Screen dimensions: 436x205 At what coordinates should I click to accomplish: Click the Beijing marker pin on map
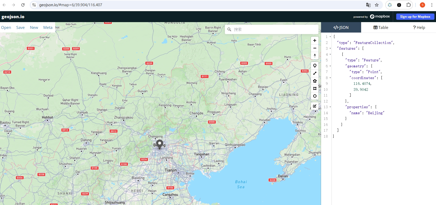tap(160, 144)
